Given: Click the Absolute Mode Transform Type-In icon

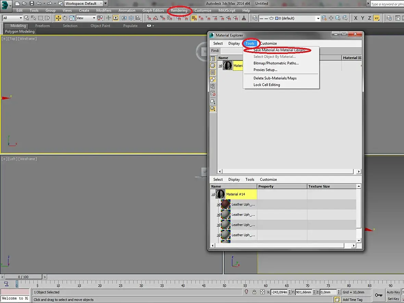Looking at the screenshot, I should (262, 292).
